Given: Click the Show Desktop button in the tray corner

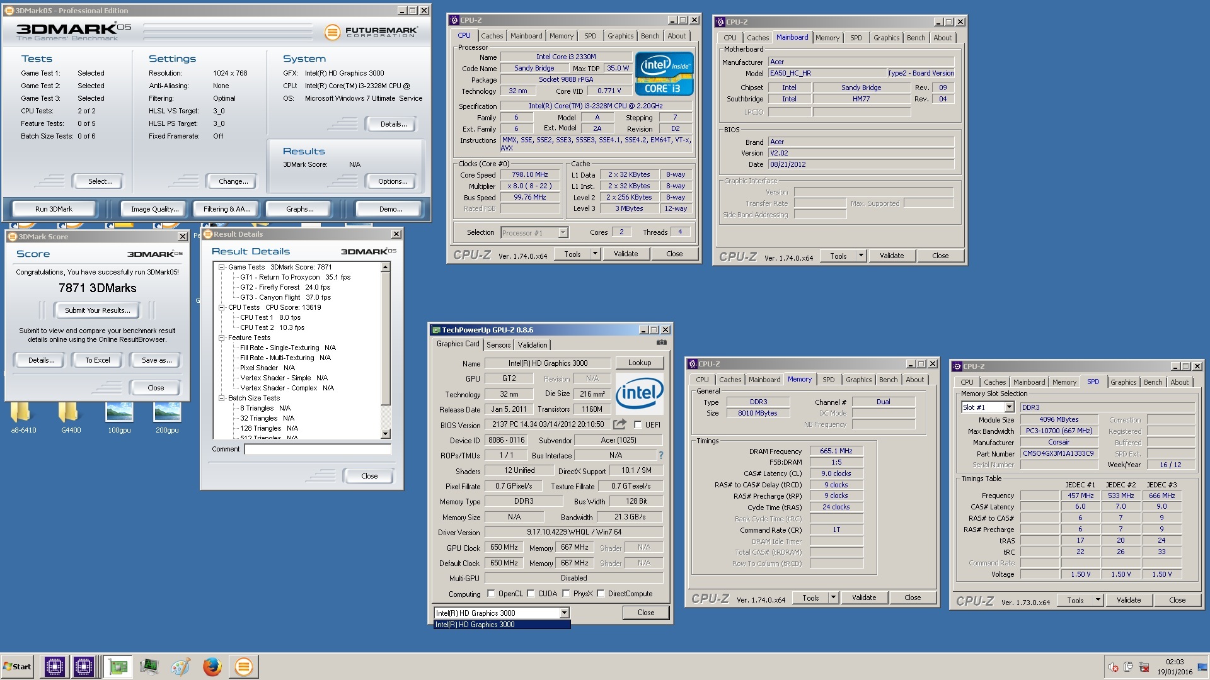Looking at the screenshot, I should click(x=1204, y=667).
